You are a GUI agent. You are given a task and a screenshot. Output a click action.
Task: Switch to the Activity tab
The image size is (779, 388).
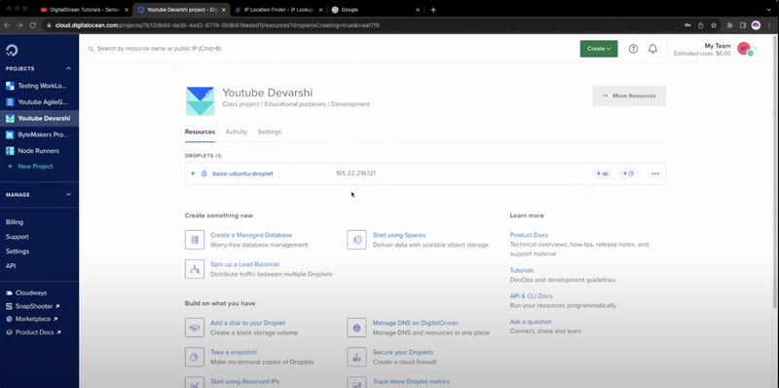[236, 132]
